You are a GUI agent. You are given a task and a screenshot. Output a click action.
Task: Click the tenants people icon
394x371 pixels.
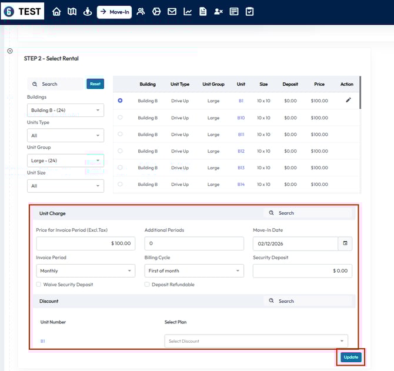(x=141, y=12)
